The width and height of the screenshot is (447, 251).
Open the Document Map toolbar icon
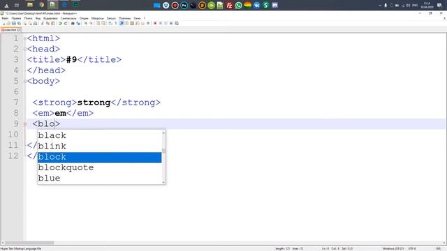coord(132,23)
